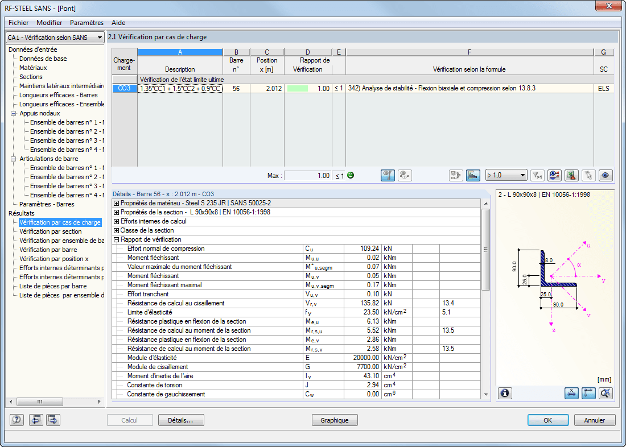The width and height of the screenshot is (626, 447).
Task: Collapse the 'Appuis nodaux' tree node
Action: pyautogui.click(x=14, y=113)
